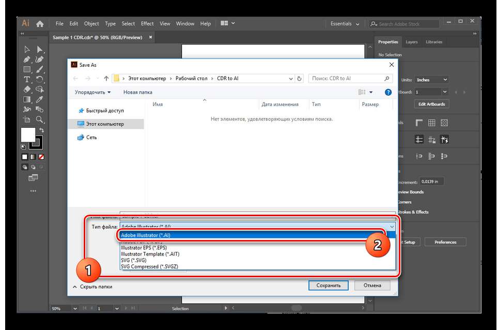The width and height of the screenshot is (498, 330).
Task: Activate the Type tool
Action: coord(27,80)
